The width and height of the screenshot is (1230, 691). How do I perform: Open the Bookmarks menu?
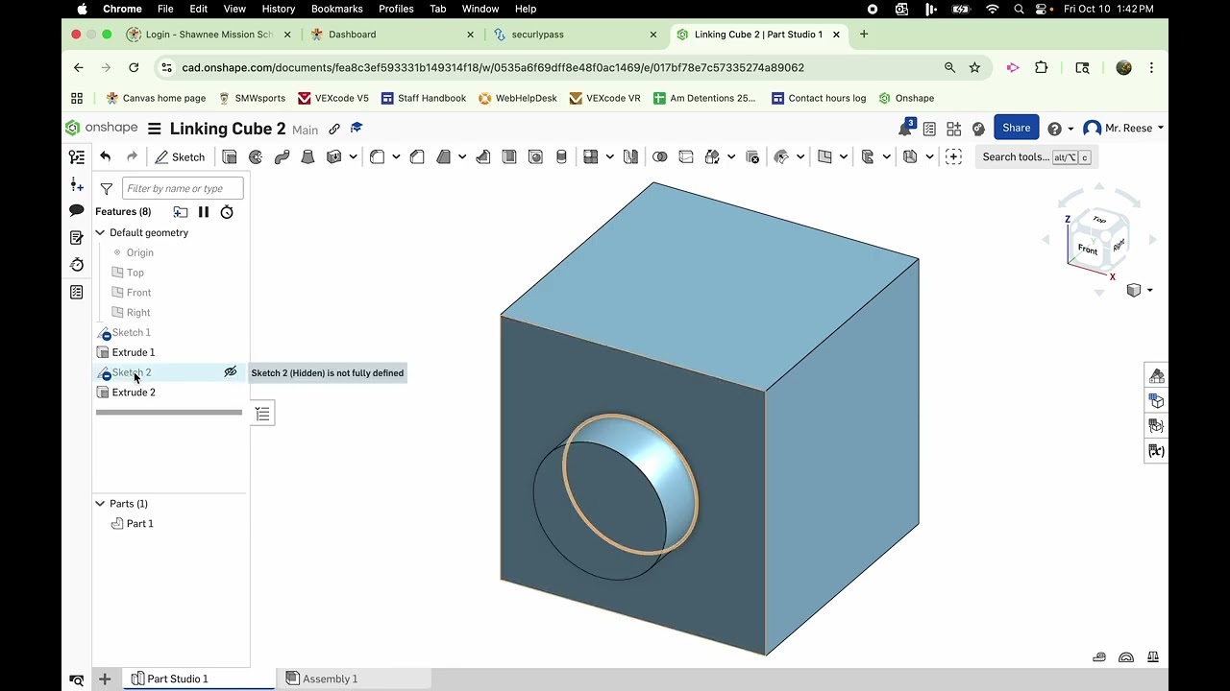pyautogui.click(x=336, y=9)
